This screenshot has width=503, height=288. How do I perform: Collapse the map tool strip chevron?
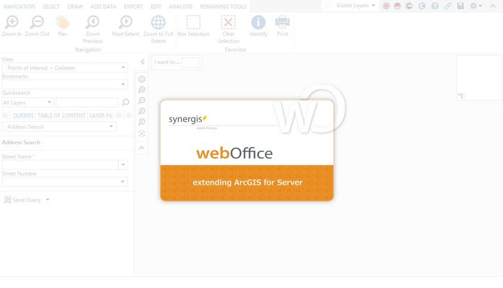click(x=142, y=148)
